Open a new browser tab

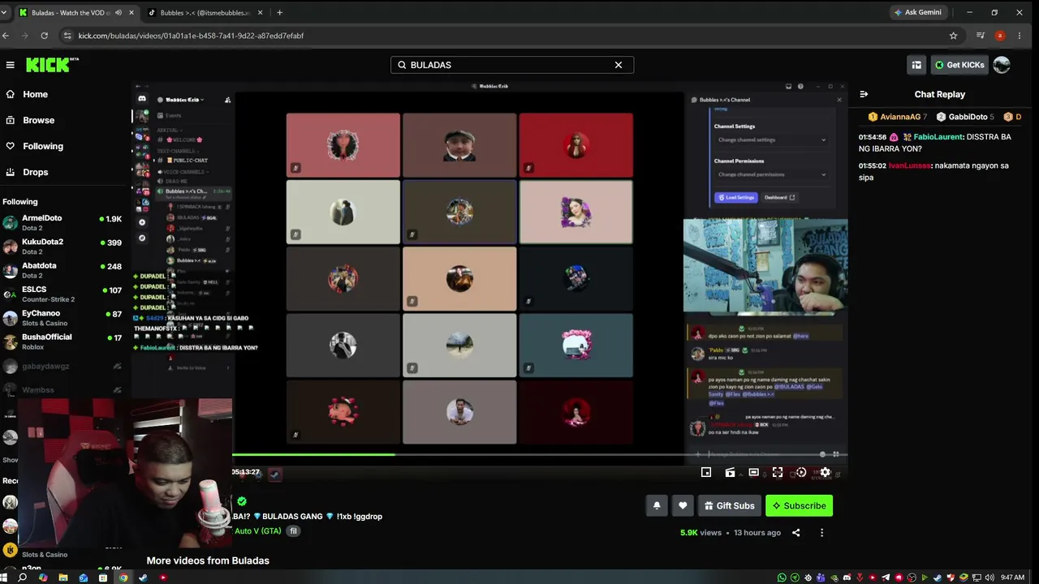pyautogui.click(x=279, y=13)
